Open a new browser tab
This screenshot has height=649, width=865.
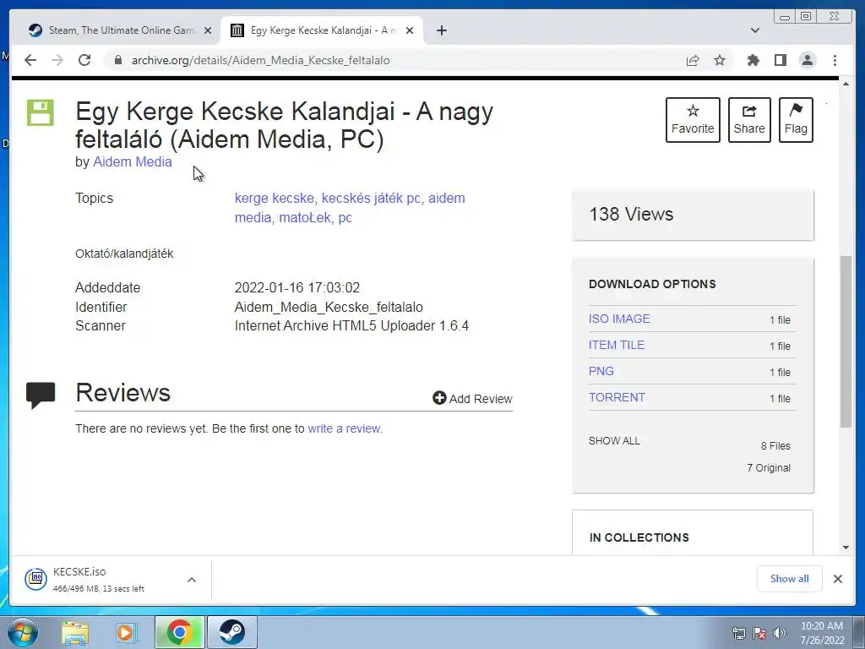(x=441, y=30)
